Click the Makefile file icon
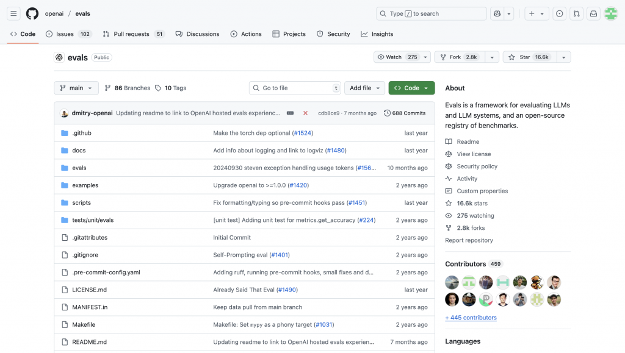This screenshot has width=625, height=353. (65, 324)
